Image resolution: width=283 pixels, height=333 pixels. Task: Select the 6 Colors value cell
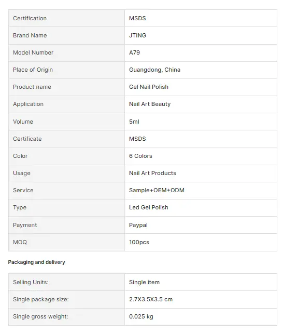click(201, 156)
